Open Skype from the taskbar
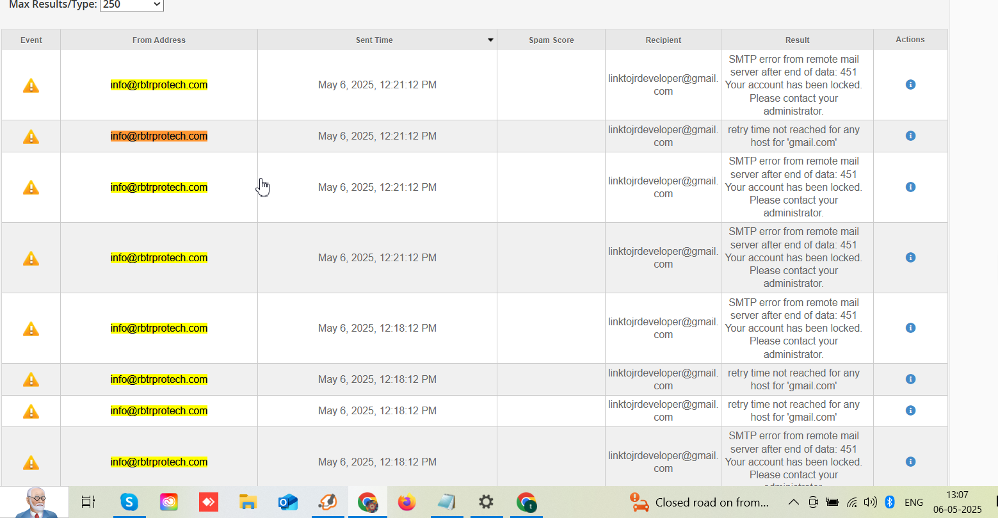Image resolution: width=998 pixels, height=518 pixels. pyautogui.click(x=129, y=503)
